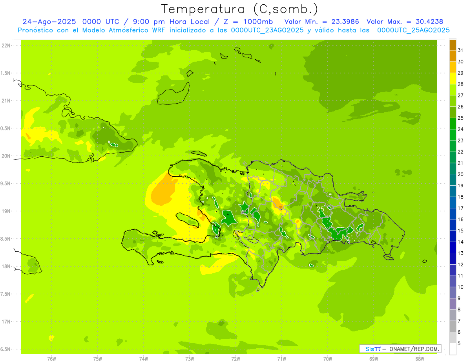
Task: Click the '70W' longitude axis label
Action: pyautogui.click(x=328, y=359)
